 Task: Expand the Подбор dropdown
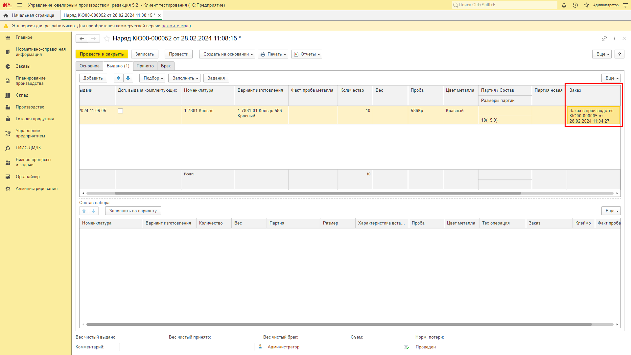point(152,78)
